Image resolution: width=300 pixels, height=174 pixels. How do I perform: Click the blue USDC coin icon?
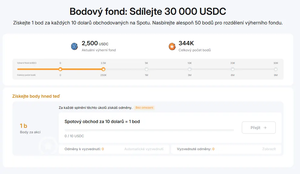tap(74, 46)
